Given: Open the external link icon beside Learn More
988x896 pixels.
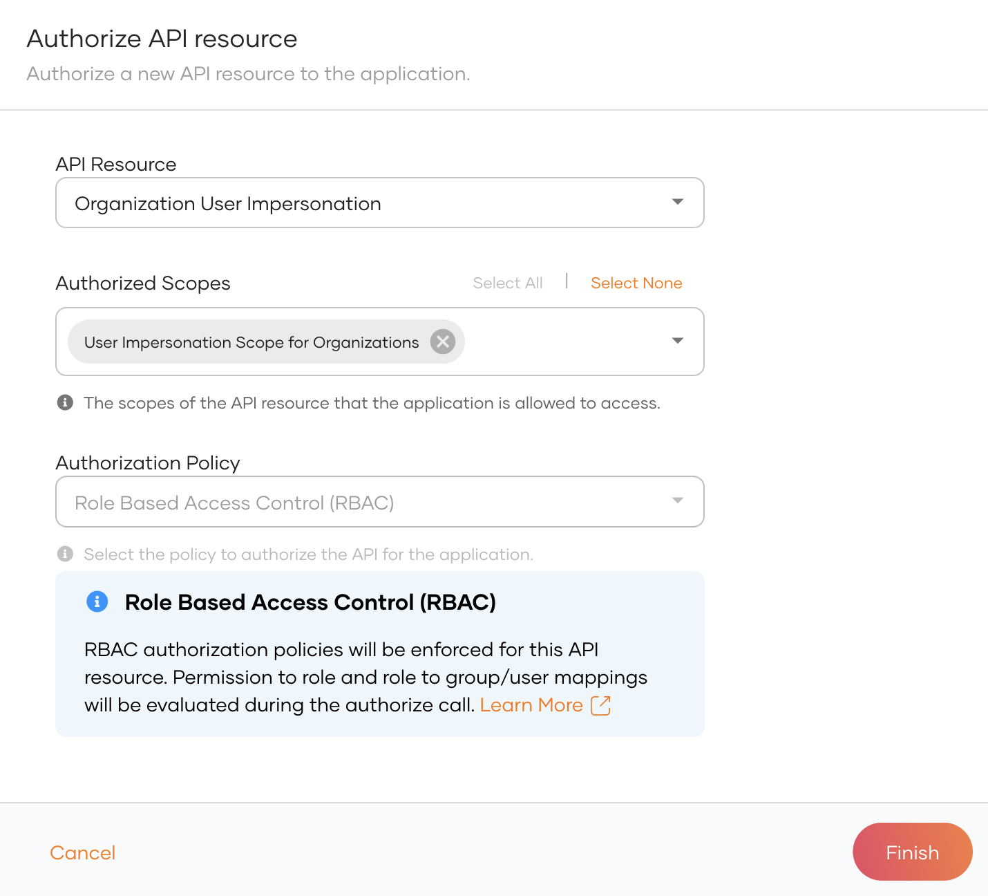Looking at the screenshot, I should click(x=600, y=705).
